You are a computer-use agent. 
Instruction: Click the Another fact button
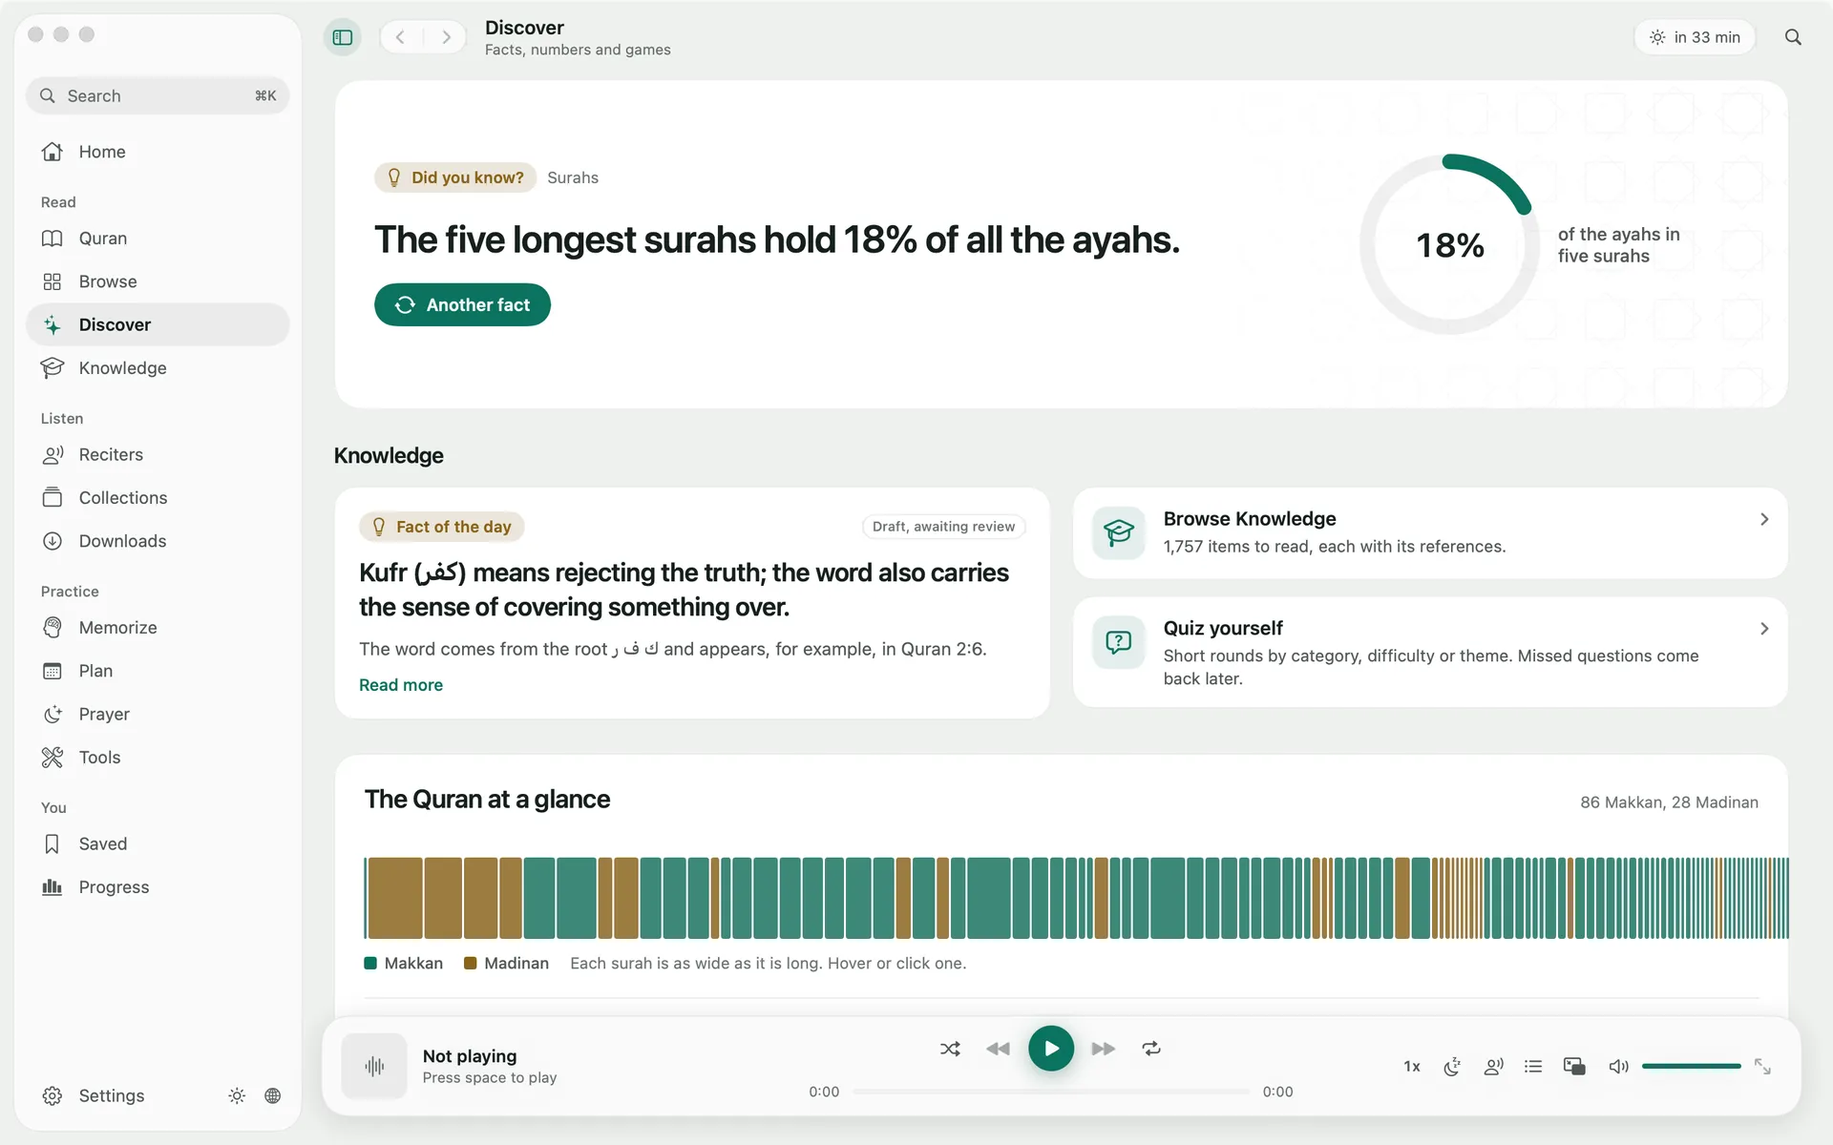click(462, 304)
